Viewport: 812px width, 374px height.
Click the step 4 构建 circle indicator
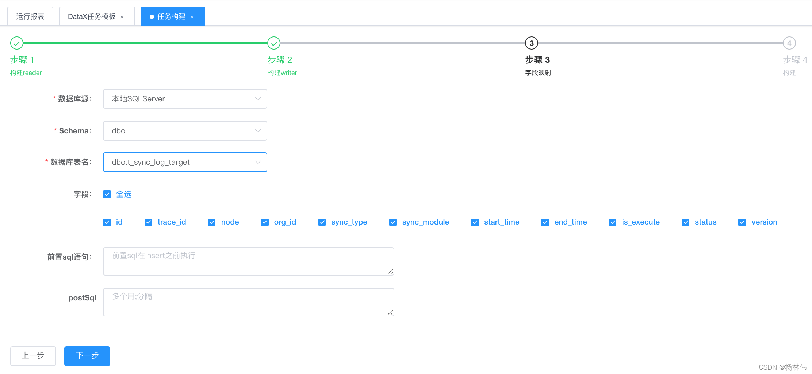789,43
